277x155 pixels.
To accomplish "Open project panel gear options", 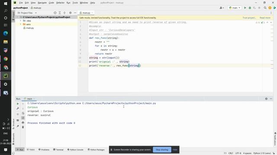I will pyautogui.click(x=70, y=13).
